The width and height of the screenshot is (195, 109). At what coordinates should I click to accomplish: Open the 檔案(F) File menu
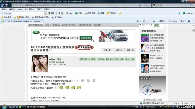(4, 9)
